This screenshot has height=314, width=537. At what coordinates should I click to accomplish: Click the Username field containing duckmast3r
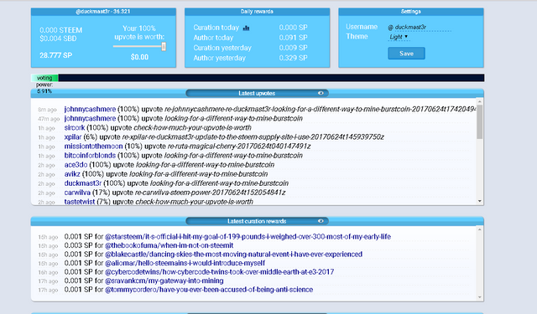(423, 27)
